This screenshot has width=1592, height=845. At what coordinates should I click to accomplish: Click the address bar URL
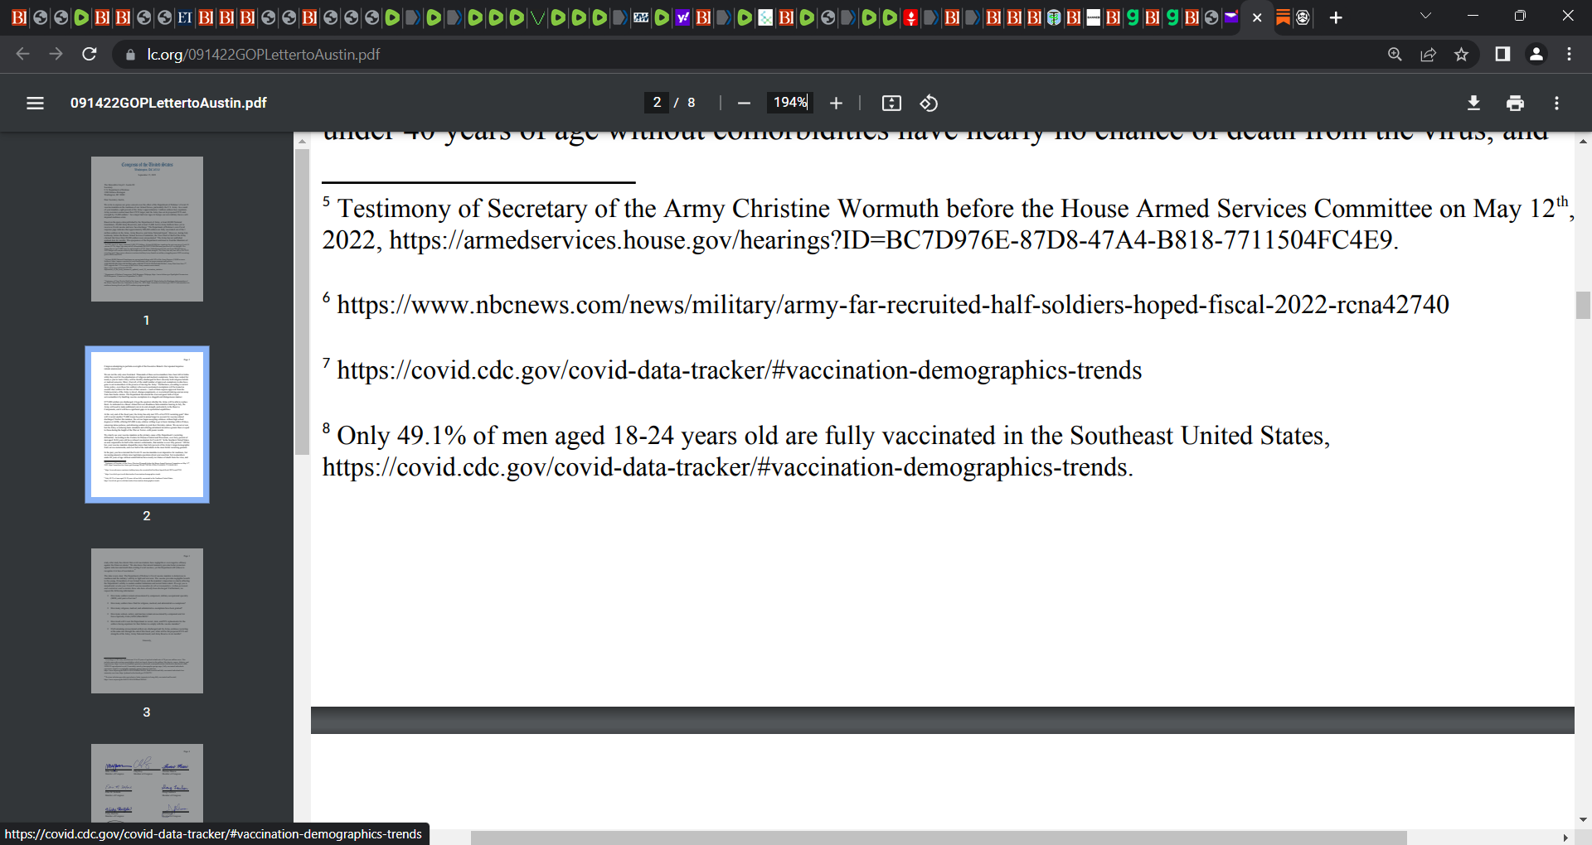[x=264, y=55]
